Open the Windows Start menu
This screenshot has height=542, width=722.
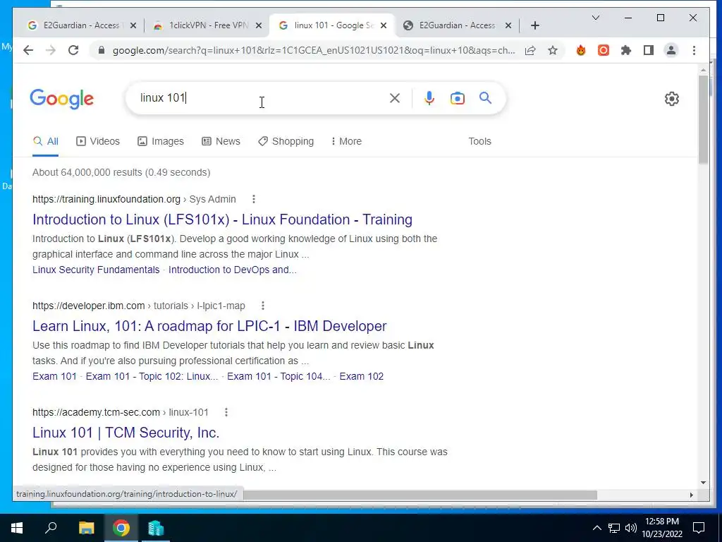click(17, 528)
